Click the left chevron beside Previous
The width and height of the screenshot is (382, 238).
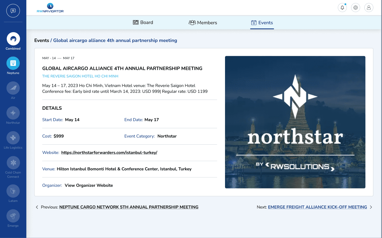[x=37, y=207]
